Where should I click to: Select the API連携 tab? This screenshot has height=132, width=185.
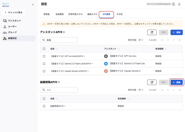pyautogui.click(x=106, y=14)
